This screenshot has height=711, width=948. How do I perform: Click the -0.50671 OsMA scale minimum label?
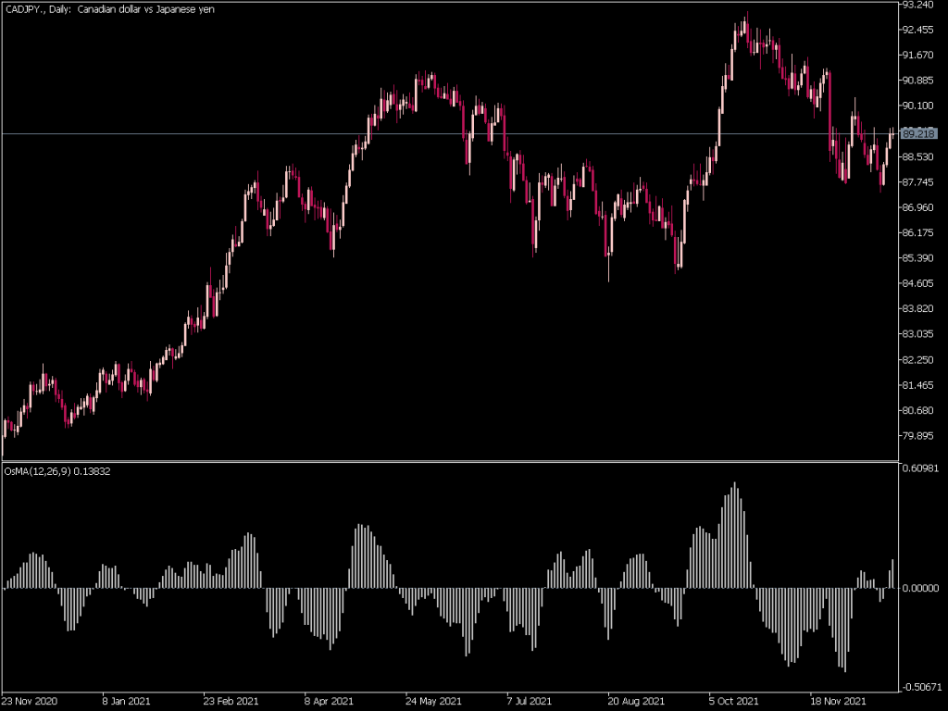(923, 686)
